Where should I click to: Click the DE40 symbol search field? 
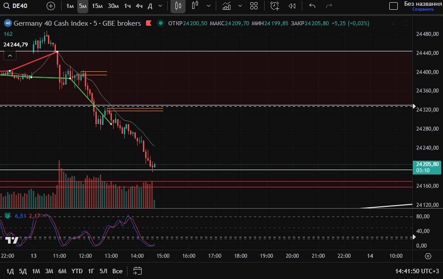(21, 6)
